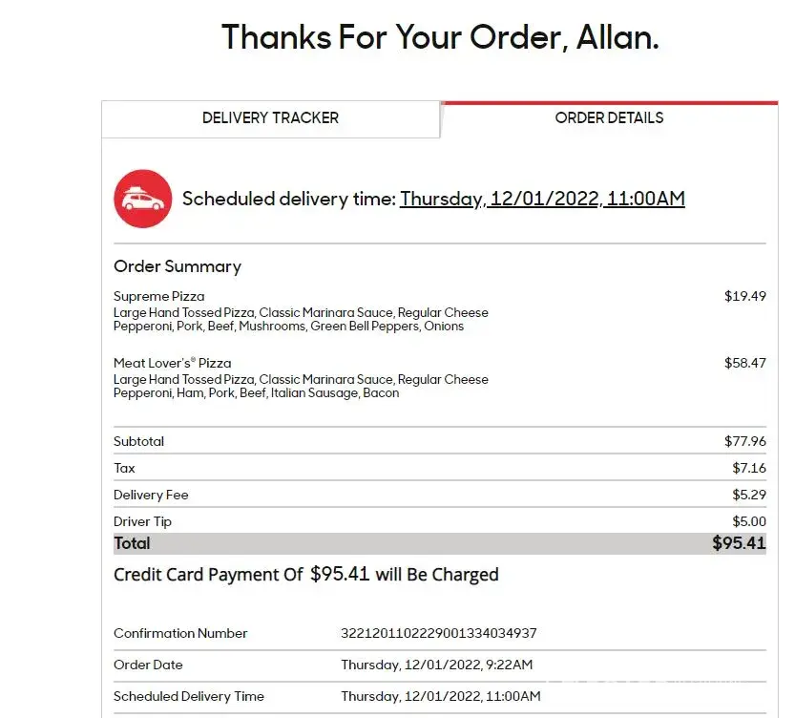Image resolution: width=795 pixels, height=718 pixels.
Task: Click the Order Date value 9:22AM
Action: tap(437, 665)
